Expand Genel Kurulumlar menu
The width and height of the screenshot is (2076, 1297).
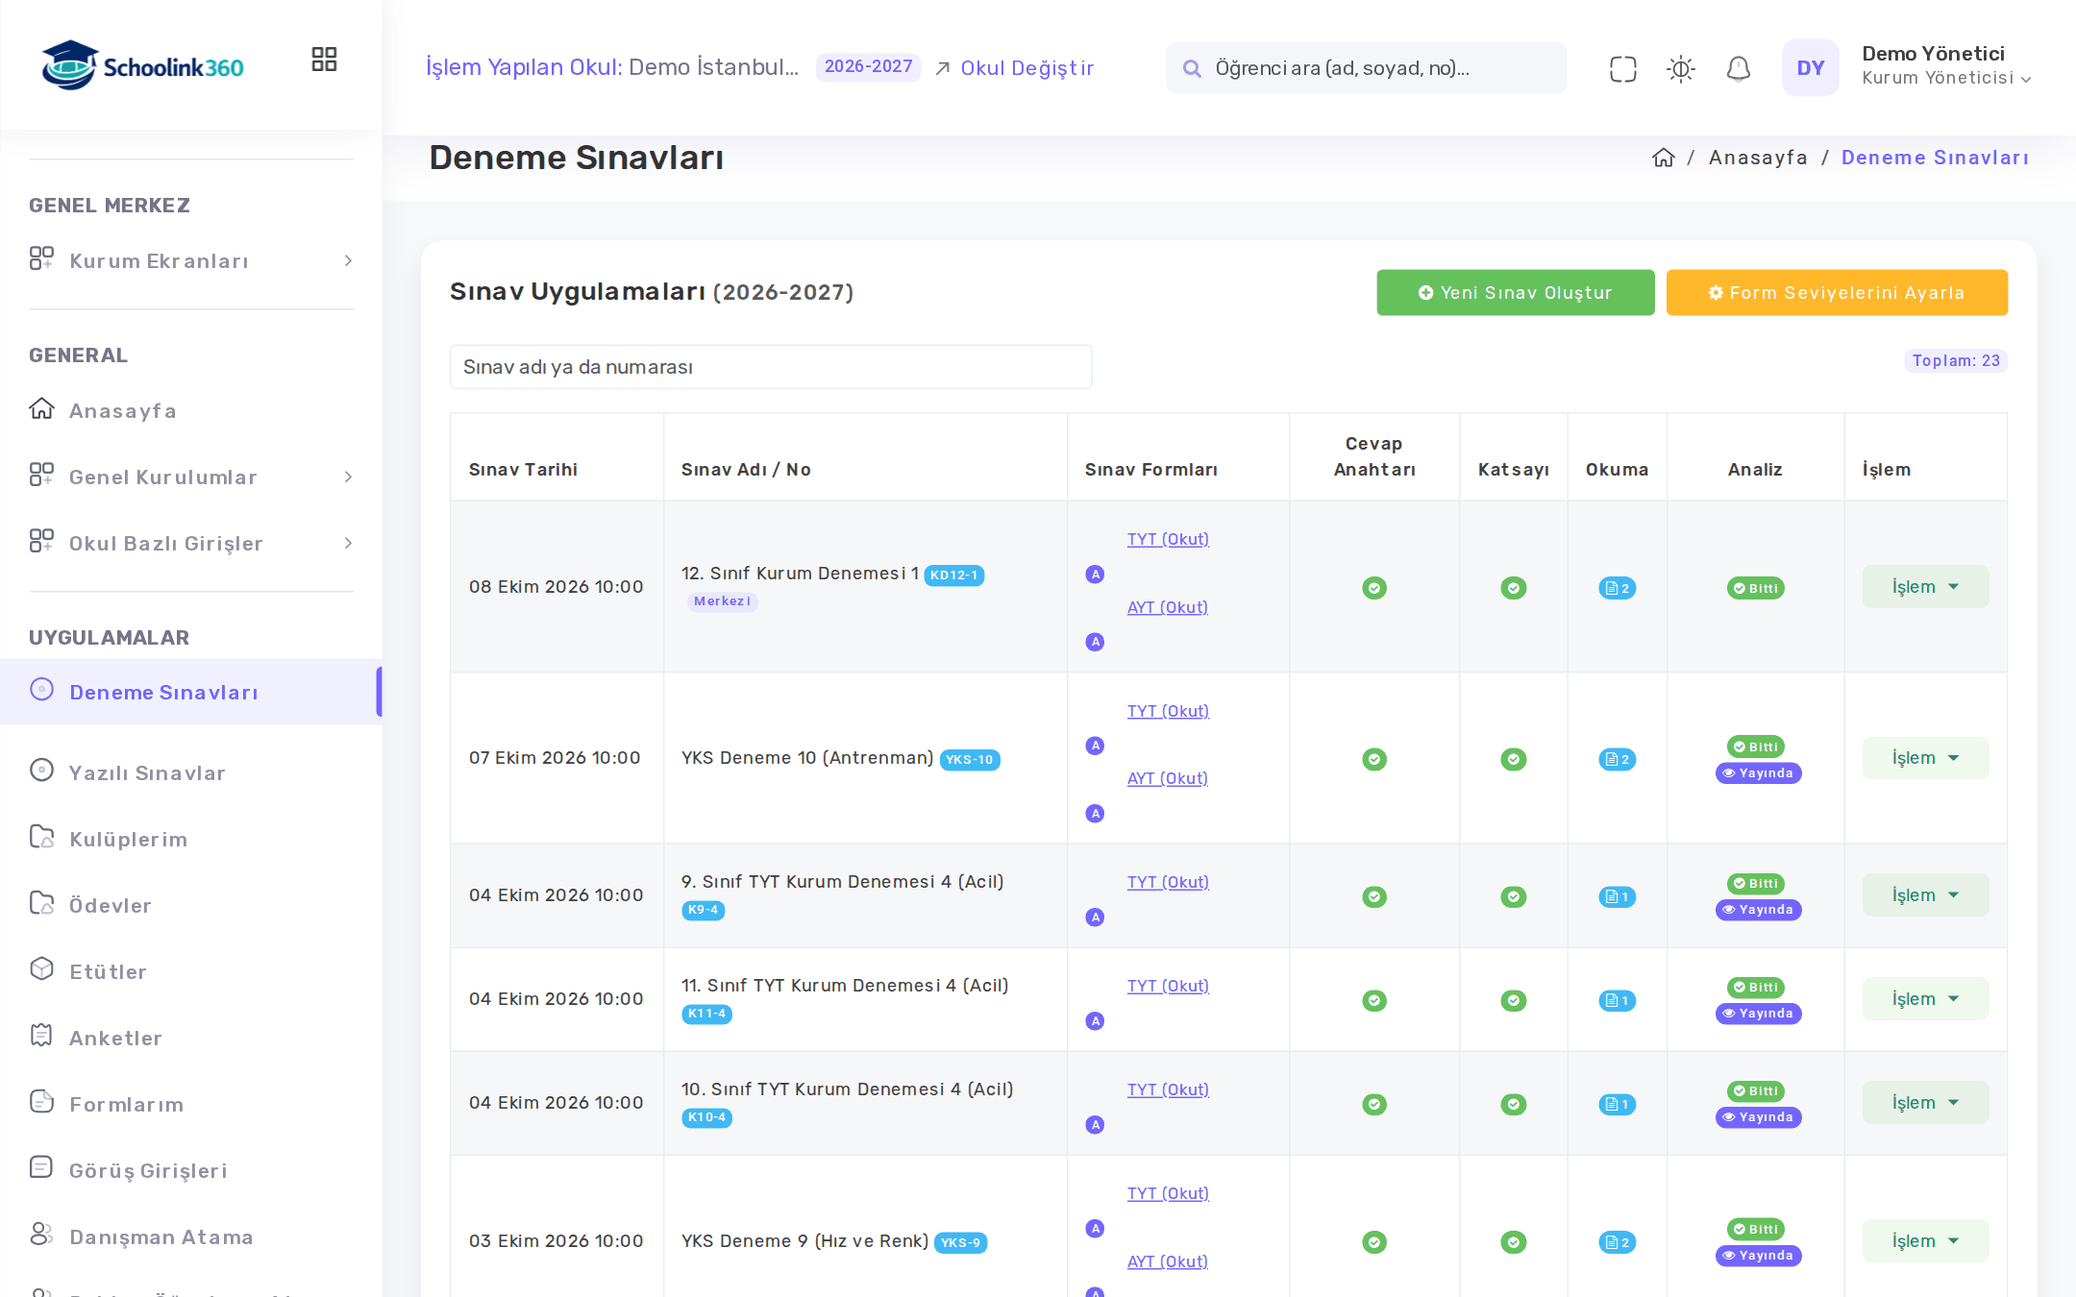coord(191,477)
